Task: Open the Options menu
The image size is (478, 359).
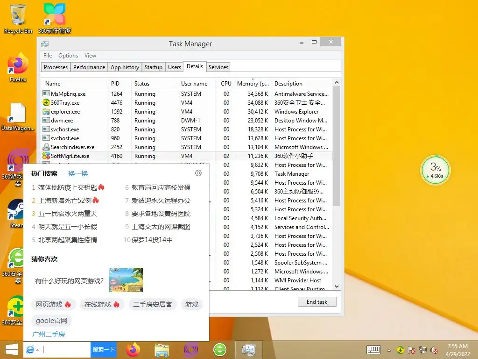Action: (x=68, y=56)
